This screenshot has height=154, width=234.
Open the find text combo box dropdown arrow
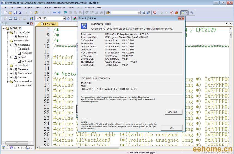pyautogui.click(x=139, y=13)
